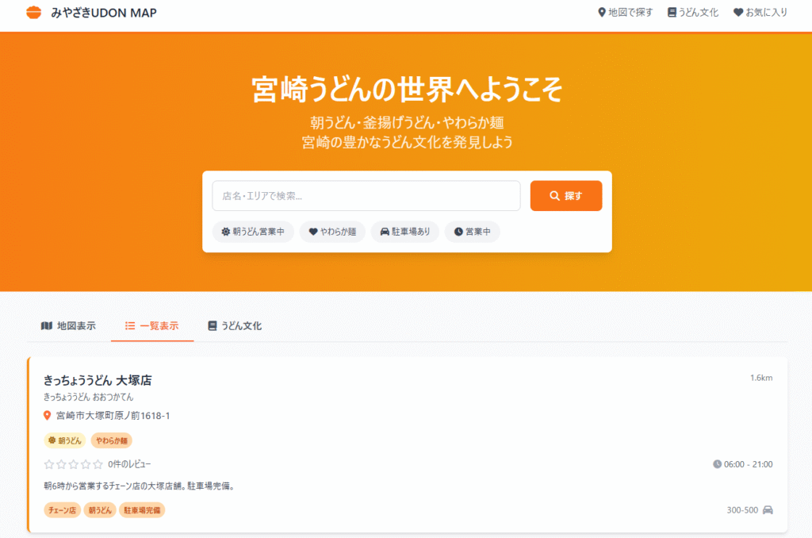Toggle the 朝うどん営業中 filter chip
Image resolution: width=812 pixels, height=538 pixels.
pos(253,232)
